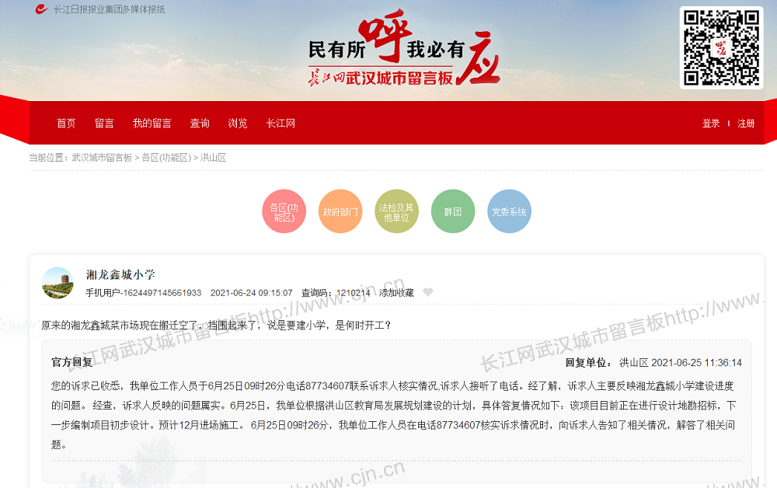777x488 pixels.
Task: Open 我的留言 menu item
Action: click(152, 124)
